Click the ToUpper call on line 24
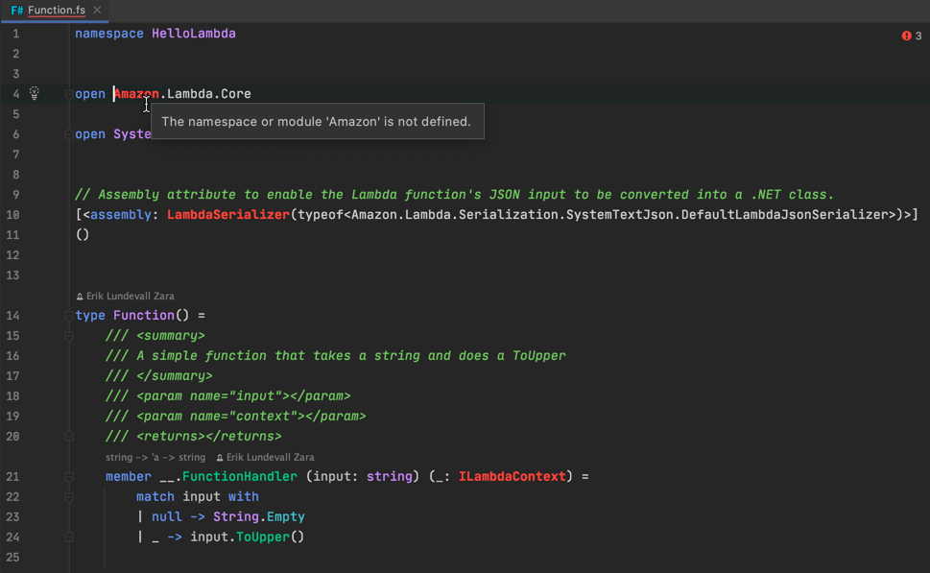 (x=263, y=537)
